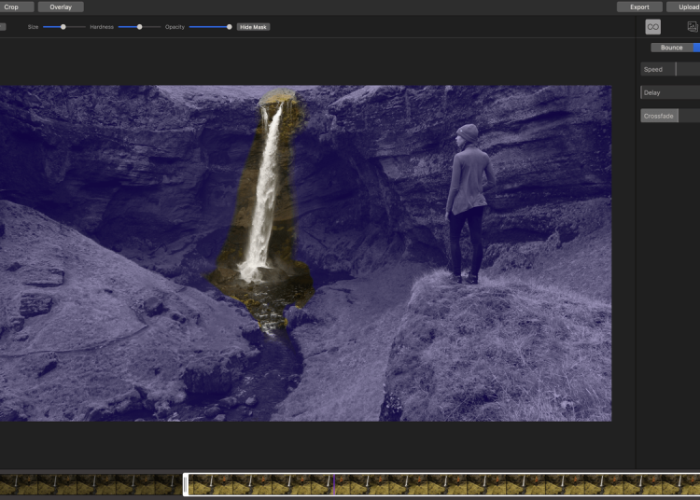700x500 pixels.
Task: Click the Export button
Action: tap(639, 7)
